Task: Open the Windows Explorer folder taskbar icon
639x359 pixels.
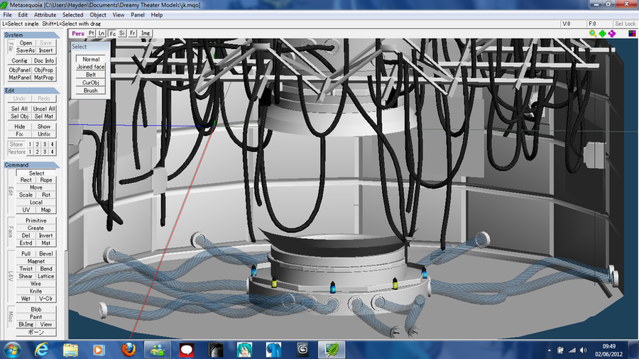Action: [70, 350]
